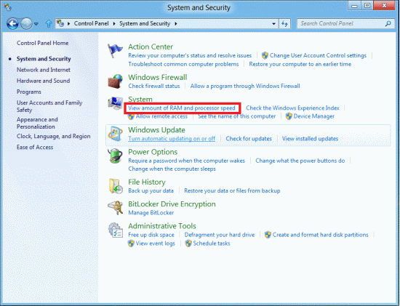Click Manage BitLocker link
Image resolution: width=400 pixels, height=306 pixels.
click(x=151, y=213)
